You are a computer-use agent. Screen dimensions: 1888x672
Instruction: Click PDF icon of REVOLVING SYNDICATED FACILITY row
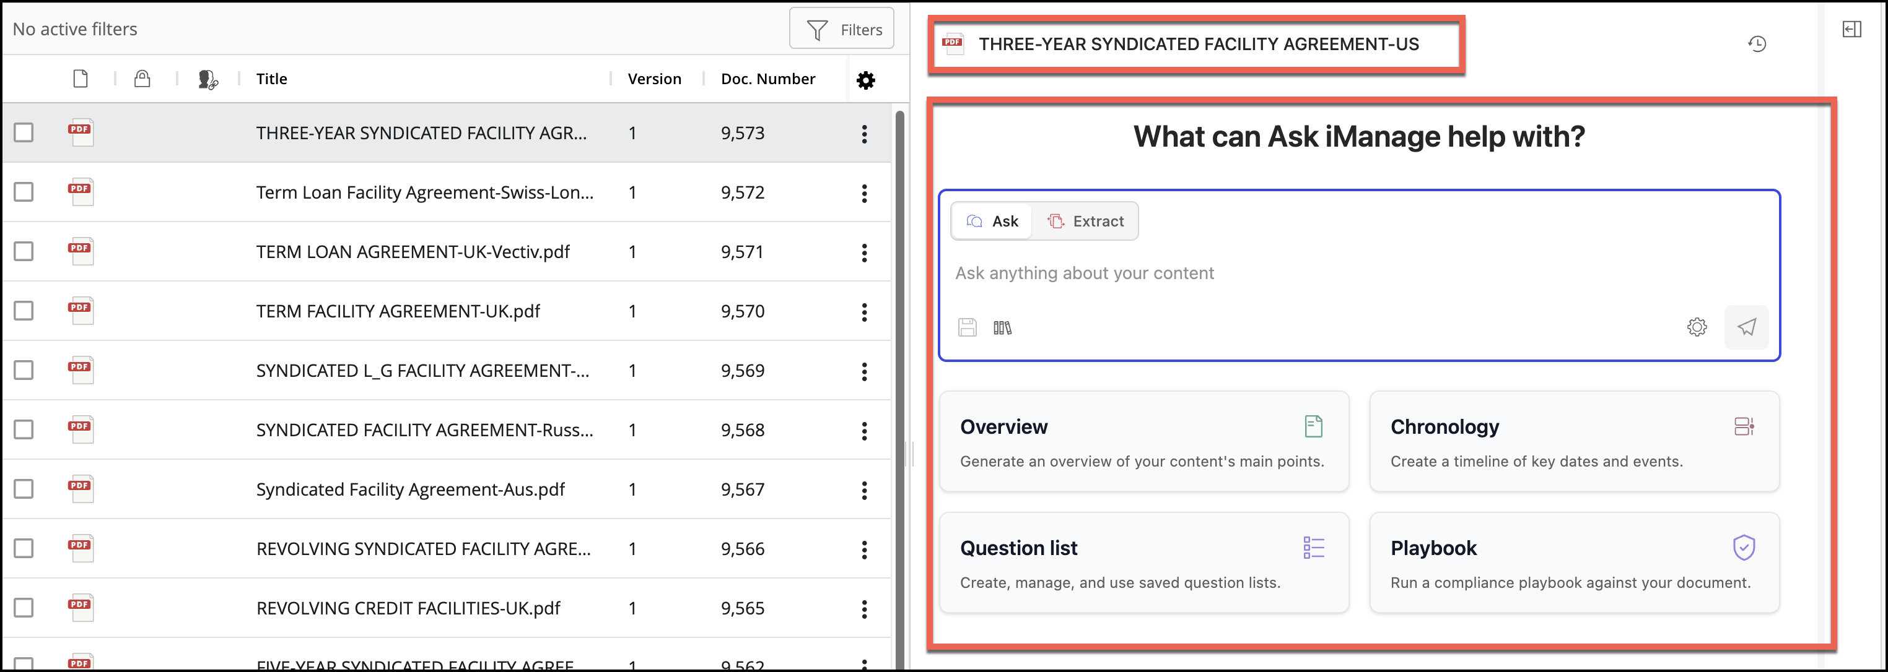pos(81,547)
